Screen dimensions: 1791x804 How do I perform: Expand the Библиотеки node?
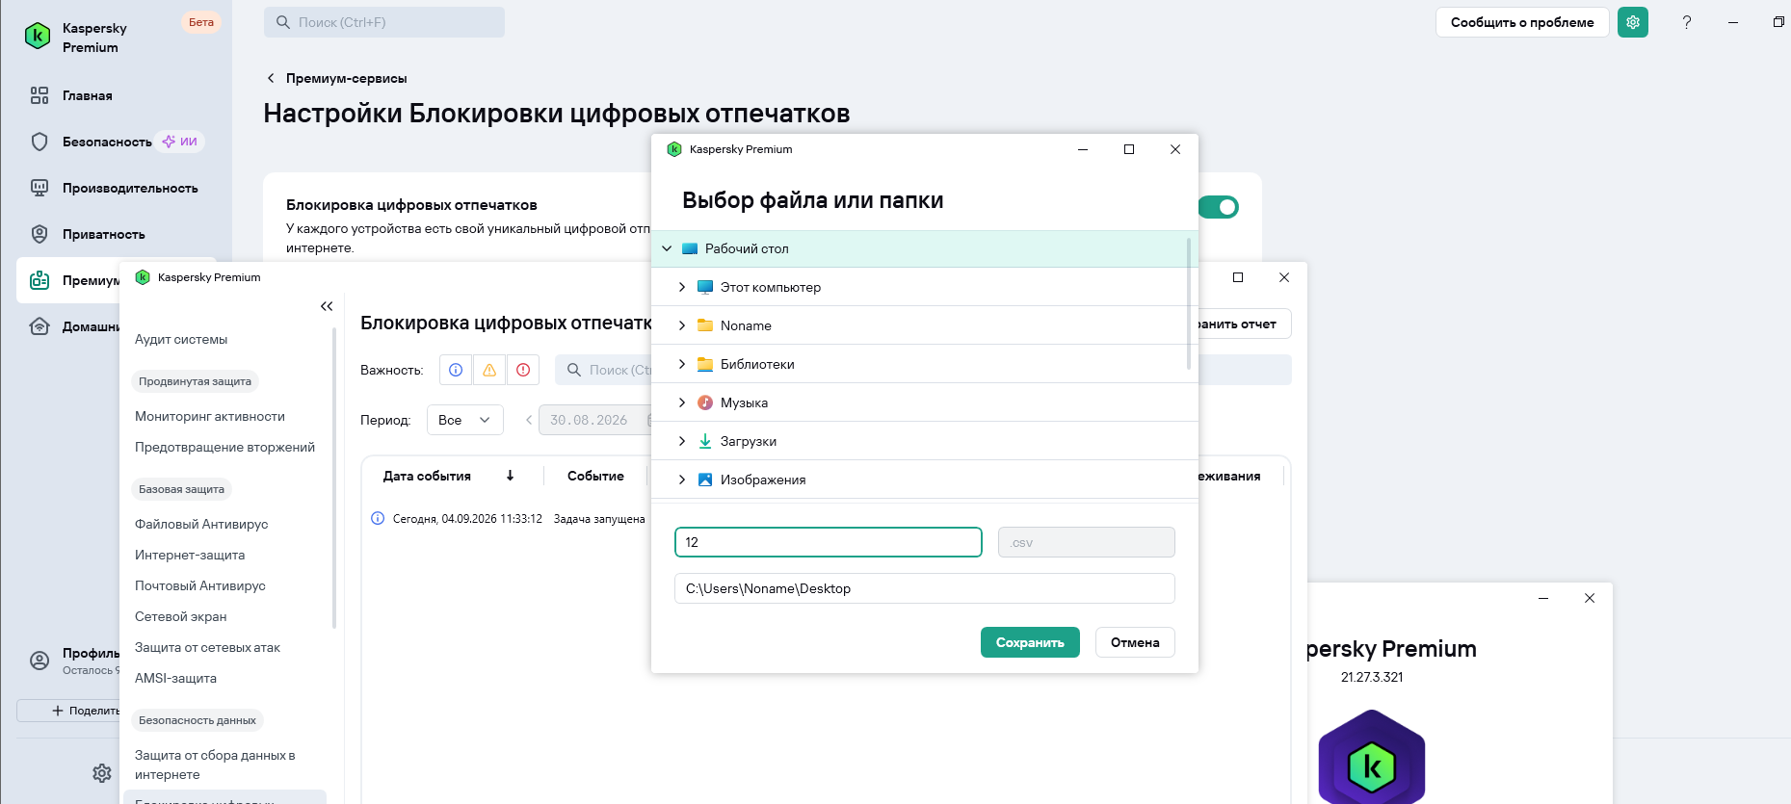click(x=682, y=364)
